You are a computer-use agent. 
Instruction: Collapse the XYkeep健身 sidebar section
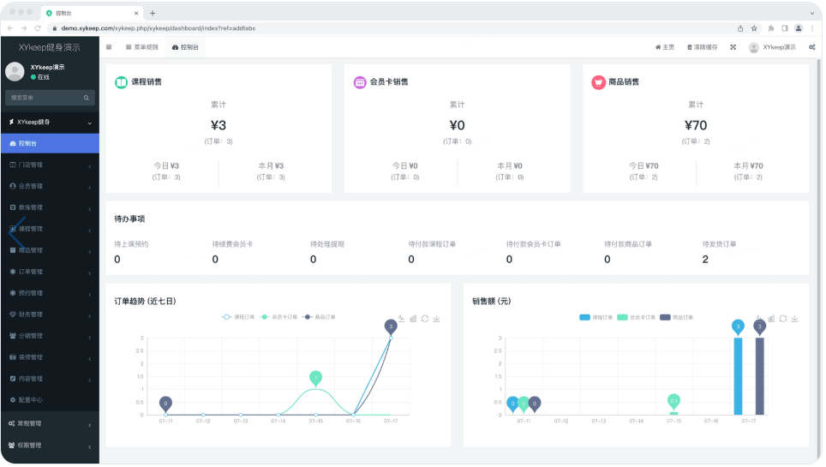tap(50, 123)
